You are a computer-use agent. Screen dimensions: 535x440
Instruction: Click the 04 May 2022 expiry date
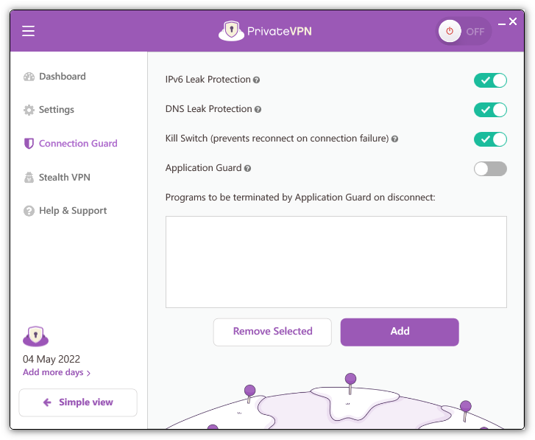coord(52,359)
